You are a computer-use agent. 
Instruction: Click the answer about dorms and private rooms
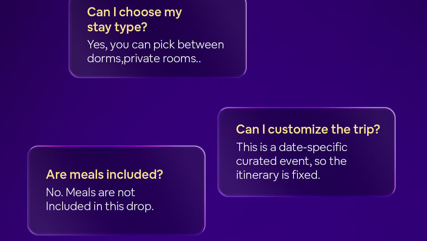pos(155,52)
